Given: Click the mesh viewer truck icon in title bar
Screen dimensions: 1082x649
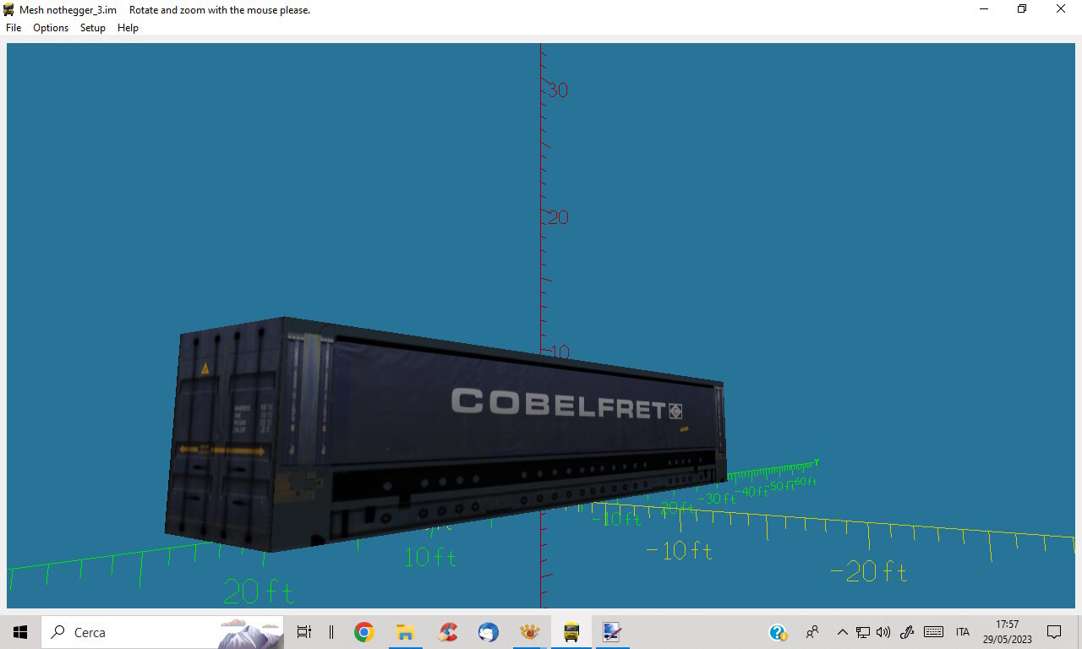Looking at the screenshot, I should 9,9.
